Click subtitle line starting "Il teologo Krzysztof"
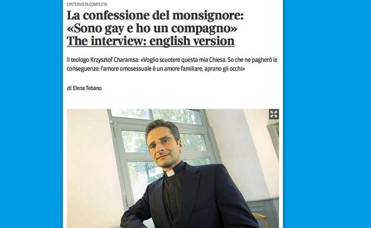371x228 pixels. click(x=172, y=60)
